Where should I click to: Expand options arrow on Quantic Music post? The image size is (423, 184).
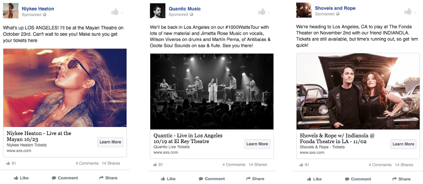point(269,13)
